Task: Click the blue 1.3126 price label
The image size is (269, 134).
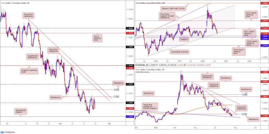Action: (130, 116)
